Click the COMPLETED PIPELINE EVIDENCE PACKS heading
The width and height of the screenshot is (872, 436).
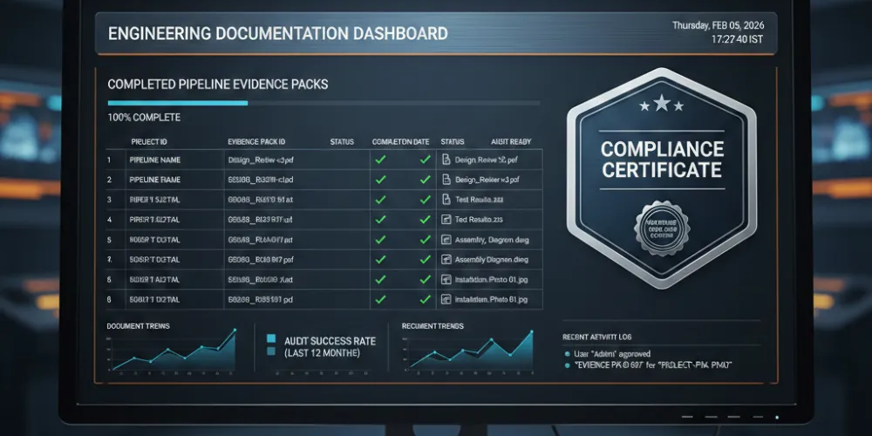point(217,85)
